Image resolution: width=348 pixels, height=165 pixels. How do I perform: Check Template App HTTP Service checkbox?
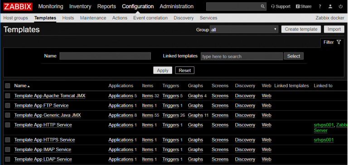click(x=8, y=125)
